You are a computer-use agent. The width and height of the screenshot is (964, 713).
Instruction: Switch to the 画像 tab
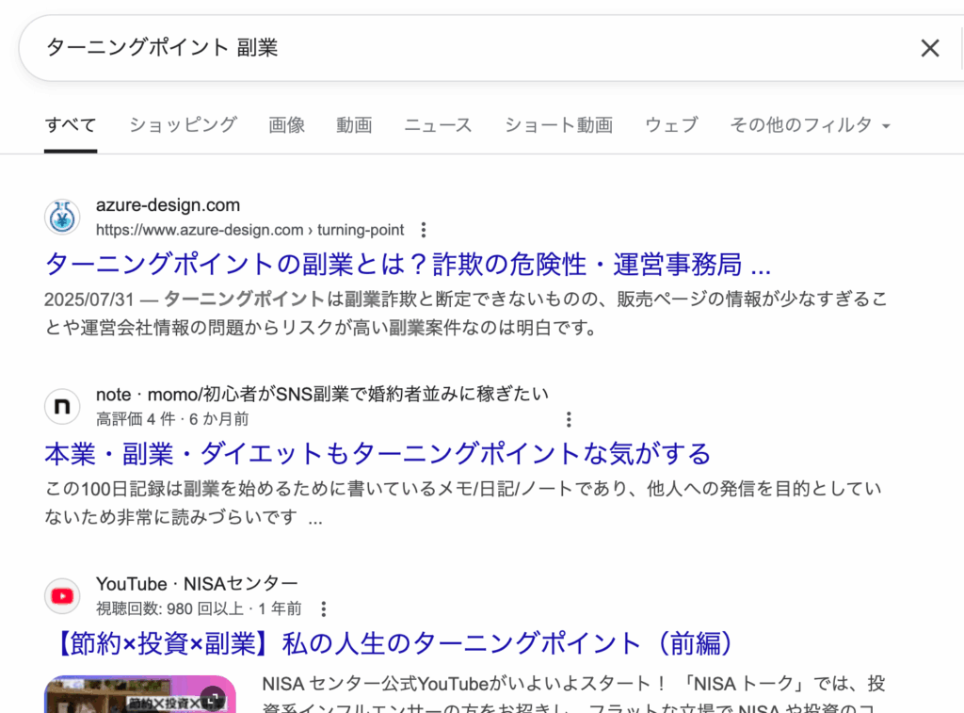pos(286,125)
